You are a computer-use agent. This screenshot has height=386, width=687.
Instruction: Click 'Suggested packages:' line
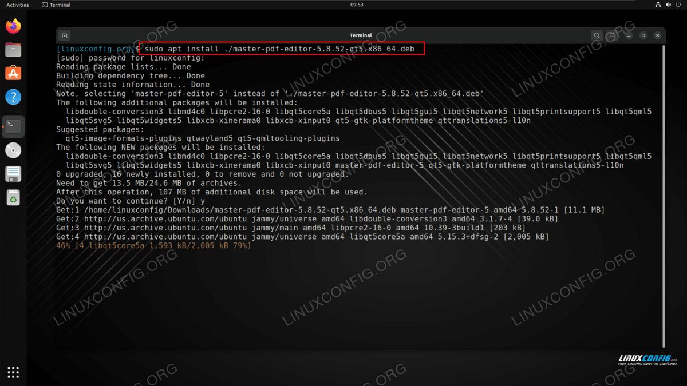tap(100, 129)
